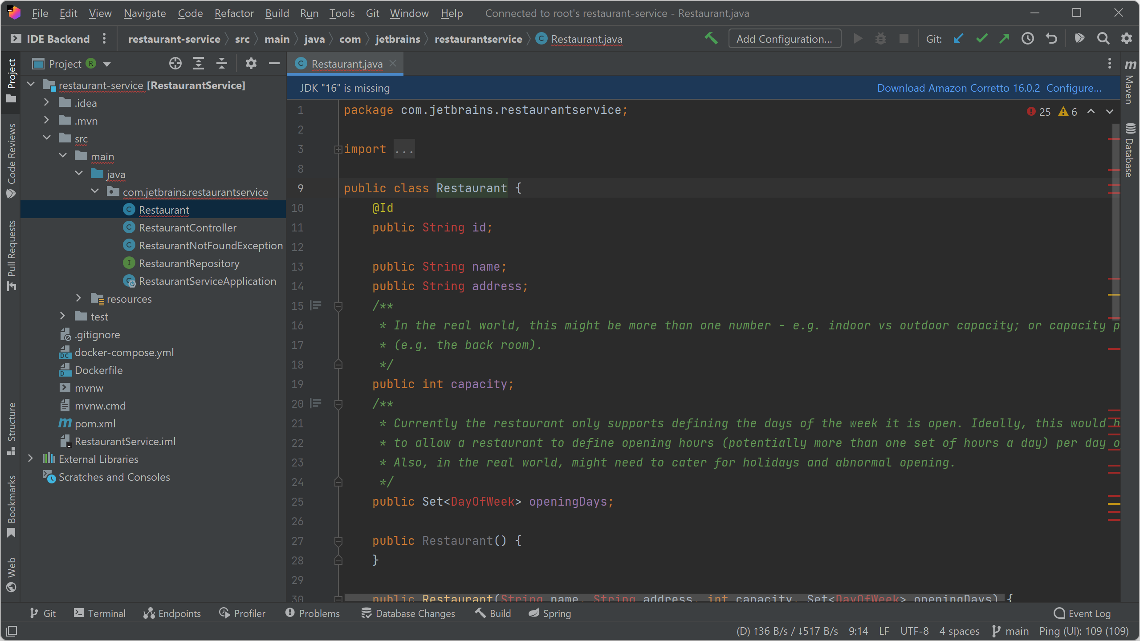Open the Terminal tool window tab
Image resolution: width=1140 pixels, height=641 pixels.
tap(99, 613)
